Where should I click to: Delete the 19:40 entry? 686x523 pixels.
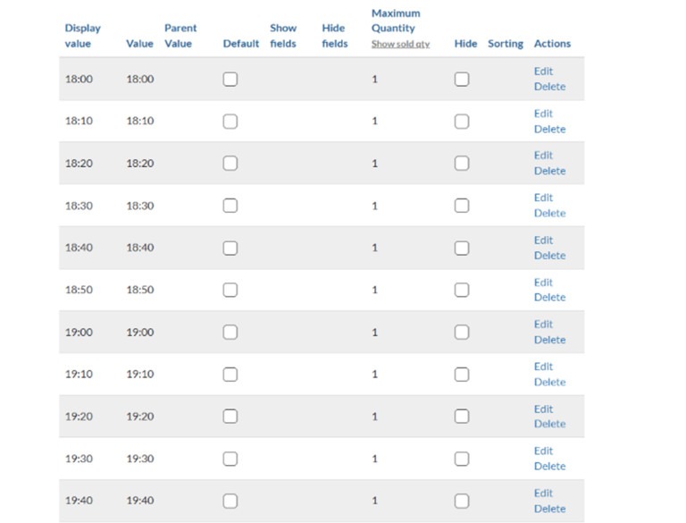[550, 509]
